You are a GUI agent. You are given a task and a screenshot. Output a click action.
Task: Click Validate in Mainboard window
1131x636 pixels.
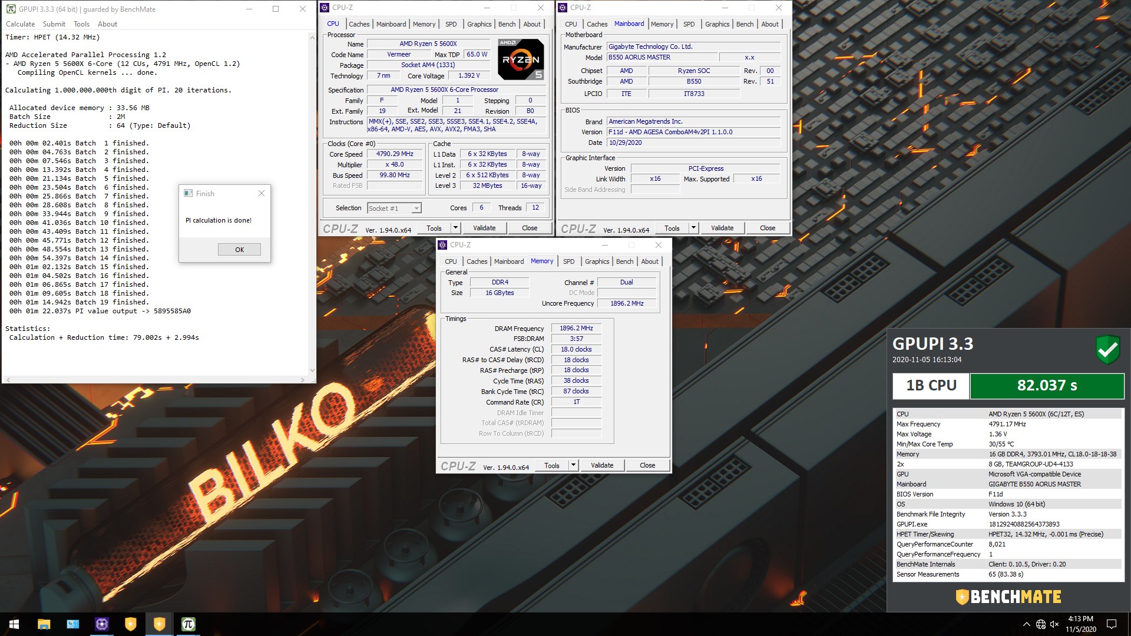(722, 228)
